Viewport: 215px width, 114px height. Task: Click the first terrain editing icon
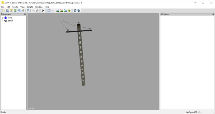[58, 11]
